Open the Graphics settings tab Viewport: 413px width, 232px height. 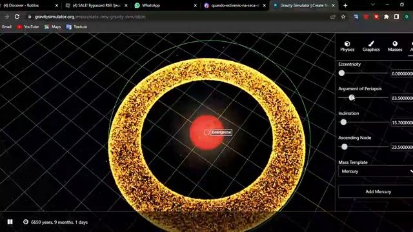click(371, 46)
